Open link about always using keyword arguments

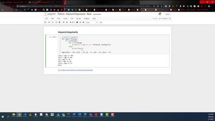75,70
